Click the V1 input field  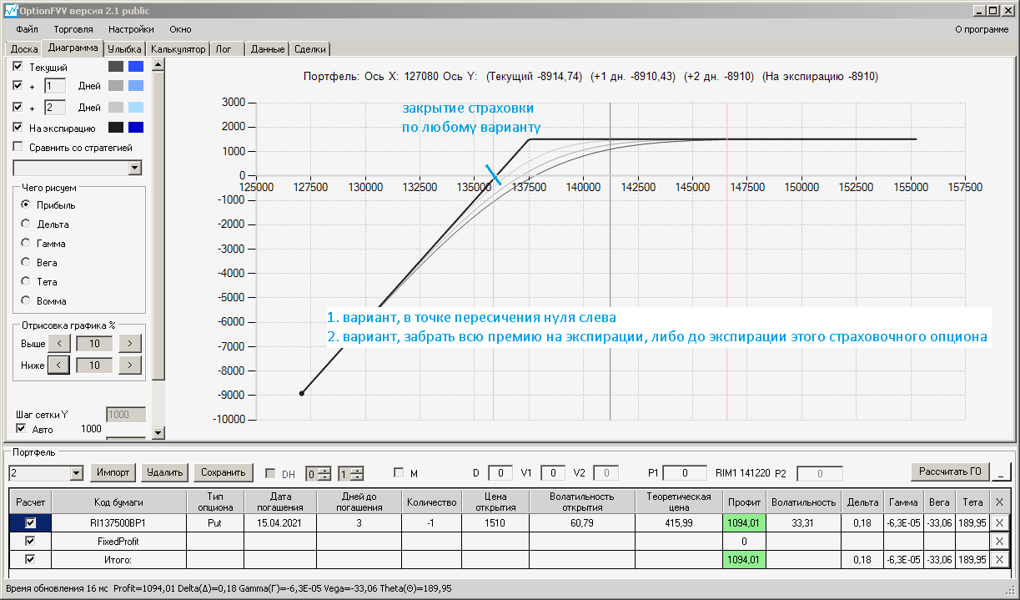point(553,473)
